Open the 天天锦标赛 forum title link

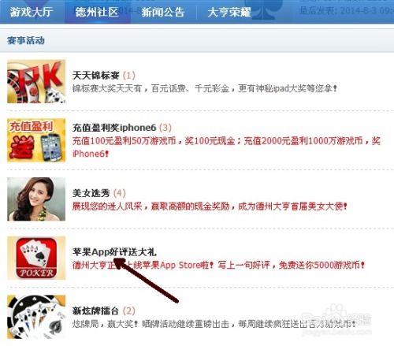coord(96,76)
